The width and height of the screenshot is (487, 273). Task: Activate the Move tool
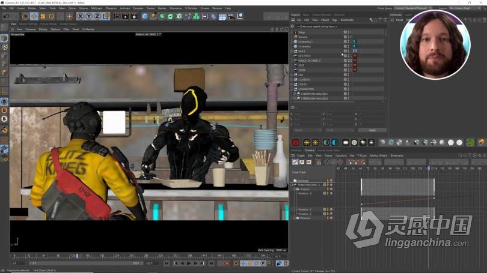tap(34, 16)
